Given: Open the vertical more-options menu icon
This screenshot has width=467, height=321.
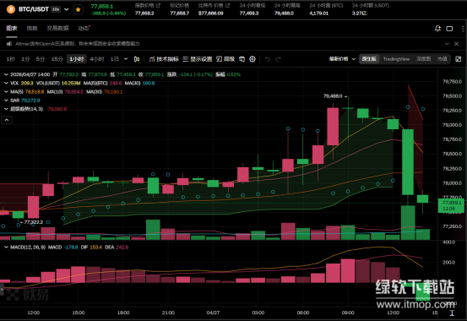Looking at the screenshot, I should [463, 29].
